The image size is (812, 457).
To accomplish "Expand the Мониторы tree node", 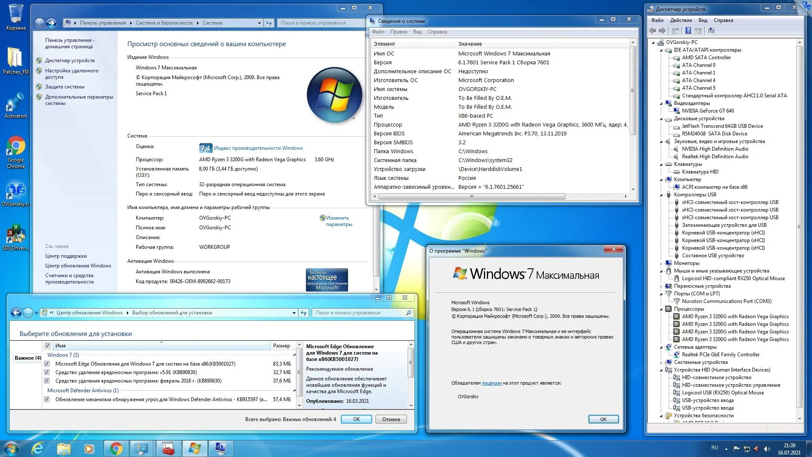I will pos(661,264).
